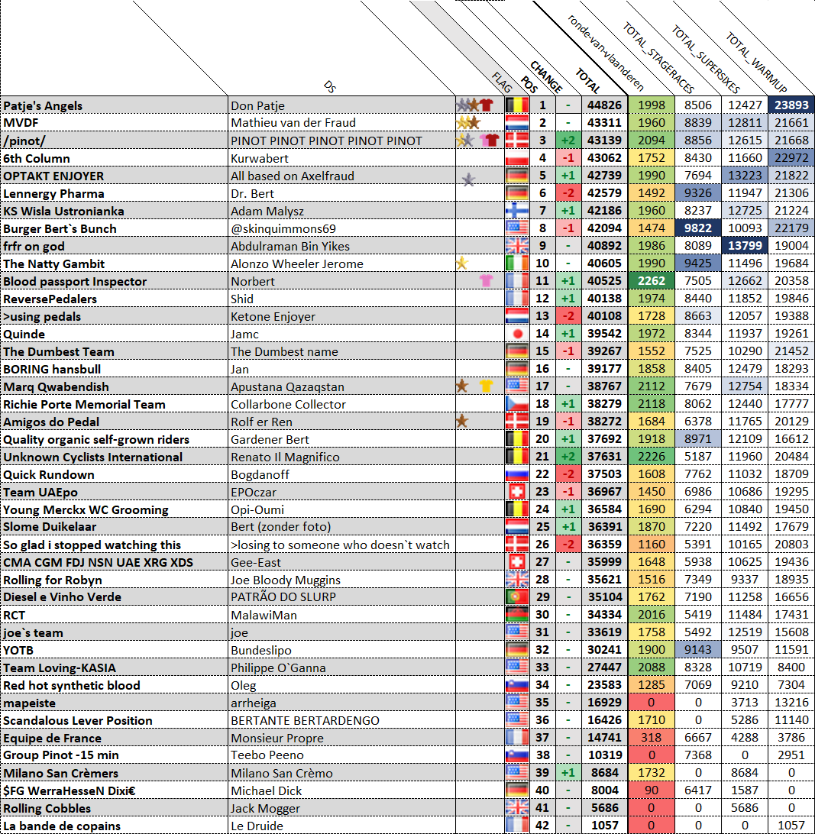This screenshot has width=815, height=834.
Task: Select the dark blue 23893 warmup cell
Action: [791, 105]
